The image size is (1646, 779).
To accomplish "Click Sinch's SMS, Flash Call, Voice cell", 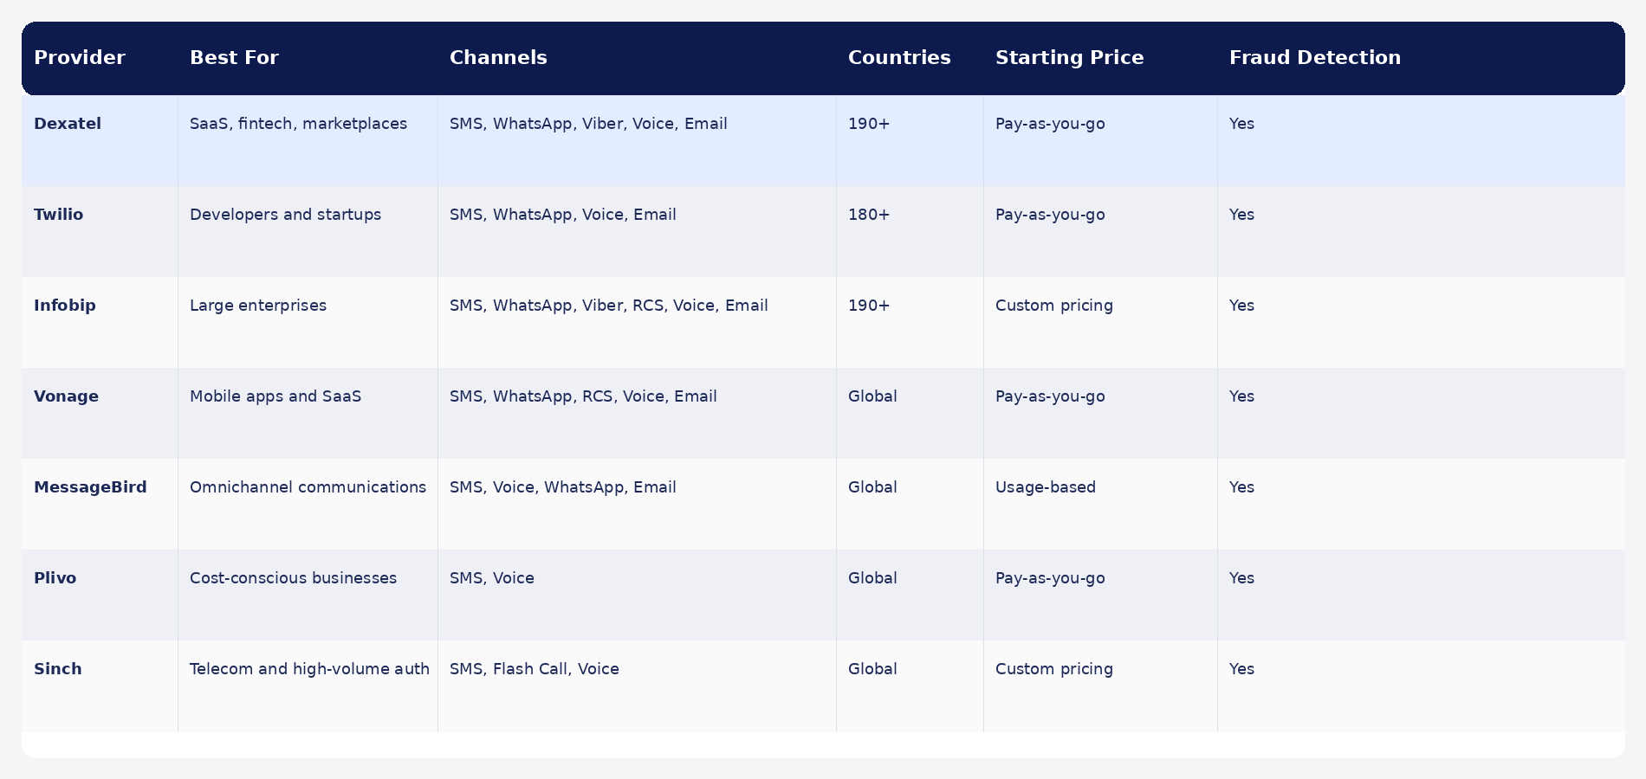I will pyautogui.click(x=535, y=669).
